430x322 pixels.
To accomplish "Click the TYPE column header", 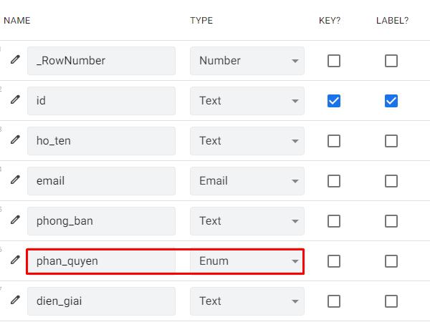I will click(201, 21).
